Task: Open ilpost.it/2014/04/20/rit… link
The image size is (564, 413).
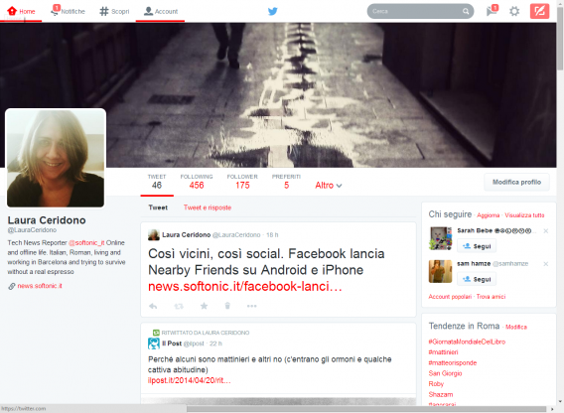Action: [190, 380]
